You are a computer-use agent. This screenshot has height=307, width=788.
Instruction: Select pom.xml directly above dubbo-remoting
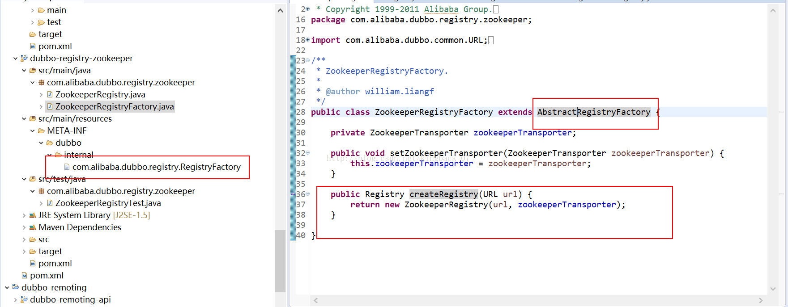(47, 275)
